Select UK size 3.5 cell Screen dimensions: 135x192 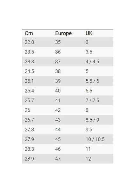point(89,52)
